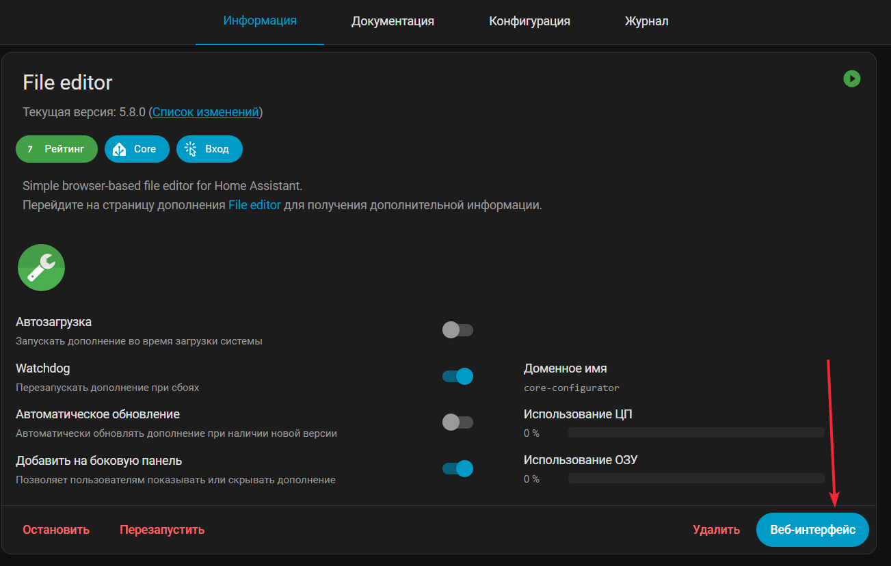This screenshot has height=566, width=891.
Task: Click the Текущая версия: 5.8.0 text
Action: (x=85, y=112)
